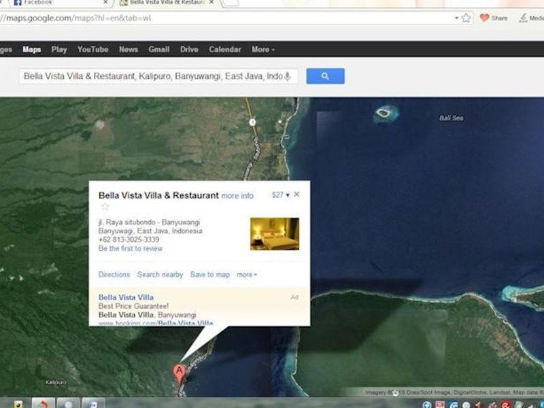Click the Search nearby link
The height and width of the screenshot is (408, 544).
(x=160, y=275)
